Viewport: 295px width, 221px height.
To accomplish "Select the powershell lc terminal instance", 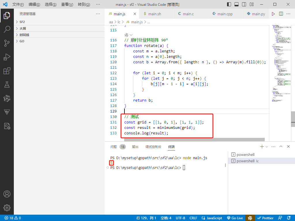I will point(262,161).
